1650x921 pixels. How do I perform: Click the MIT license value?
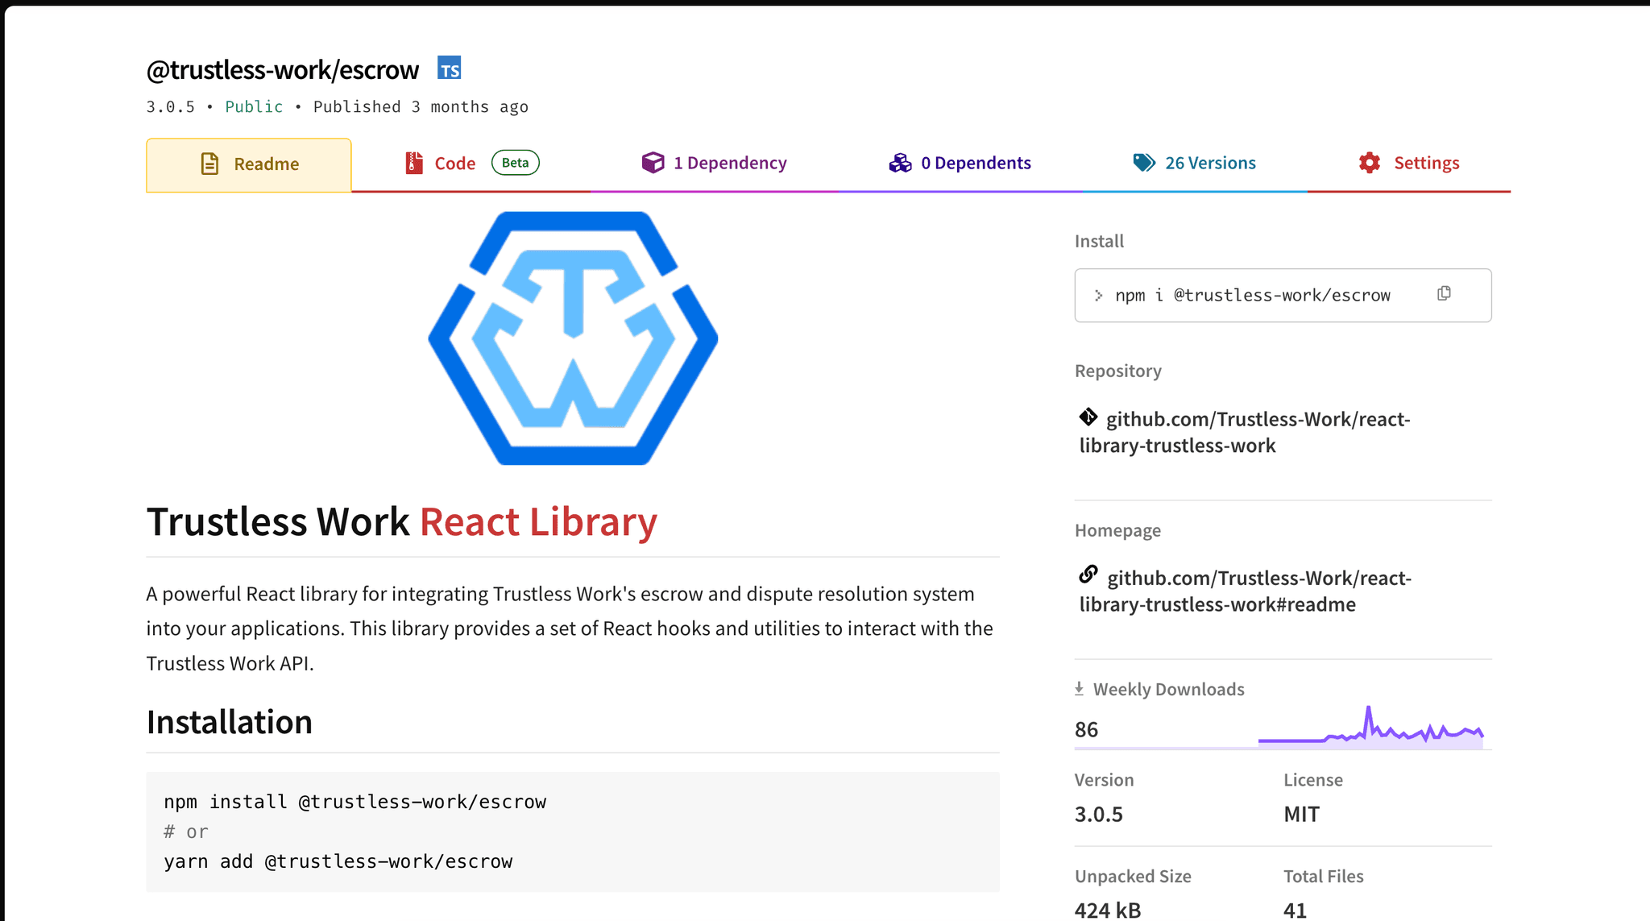pyautogui.click(x=1302, y=814)
